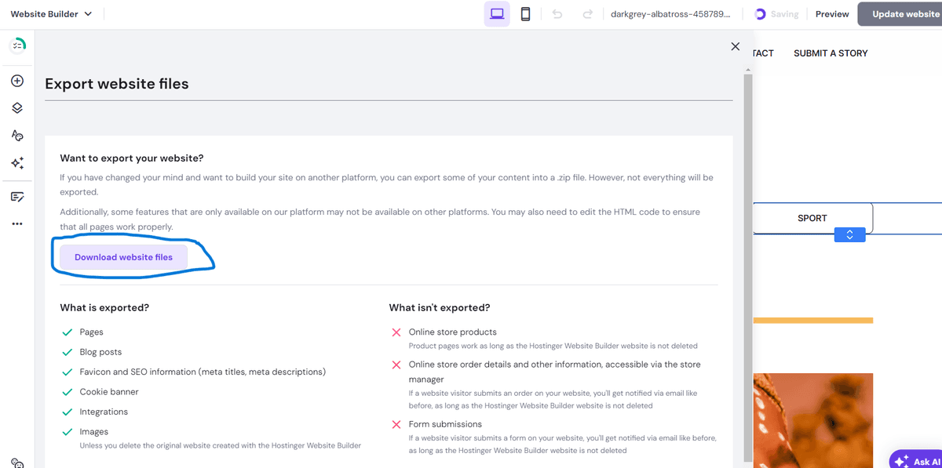
Task: Open the website sections panel
Action: coord(17,107)
